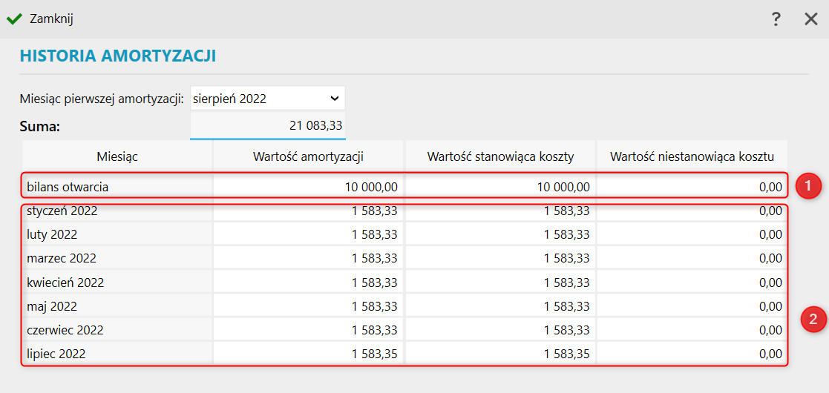The width and height of the screenshot is (829, 393).
Task: Click red annotation marker number 1
Action: (810, 185)
